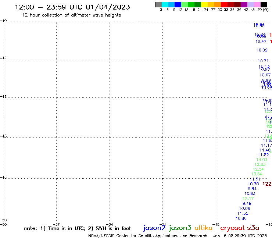The width and height of the screenshot is (272, 239).
Task: Click the 'NOAA/NESDIS Center for Satellite Applications and Research' credit
Action: [x=148, y=236]
